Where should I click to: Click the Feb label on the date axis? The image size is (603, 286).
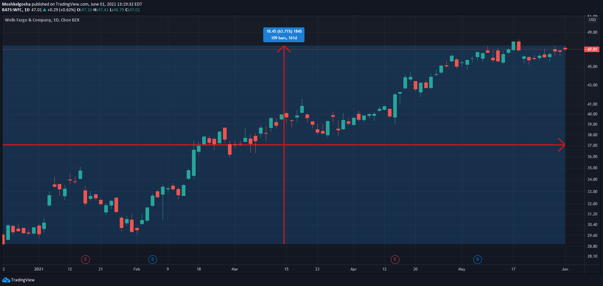coord(137,269)
